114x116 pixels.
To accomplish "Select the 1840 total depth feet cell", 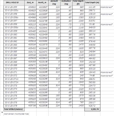I will [x=78, y=82].
